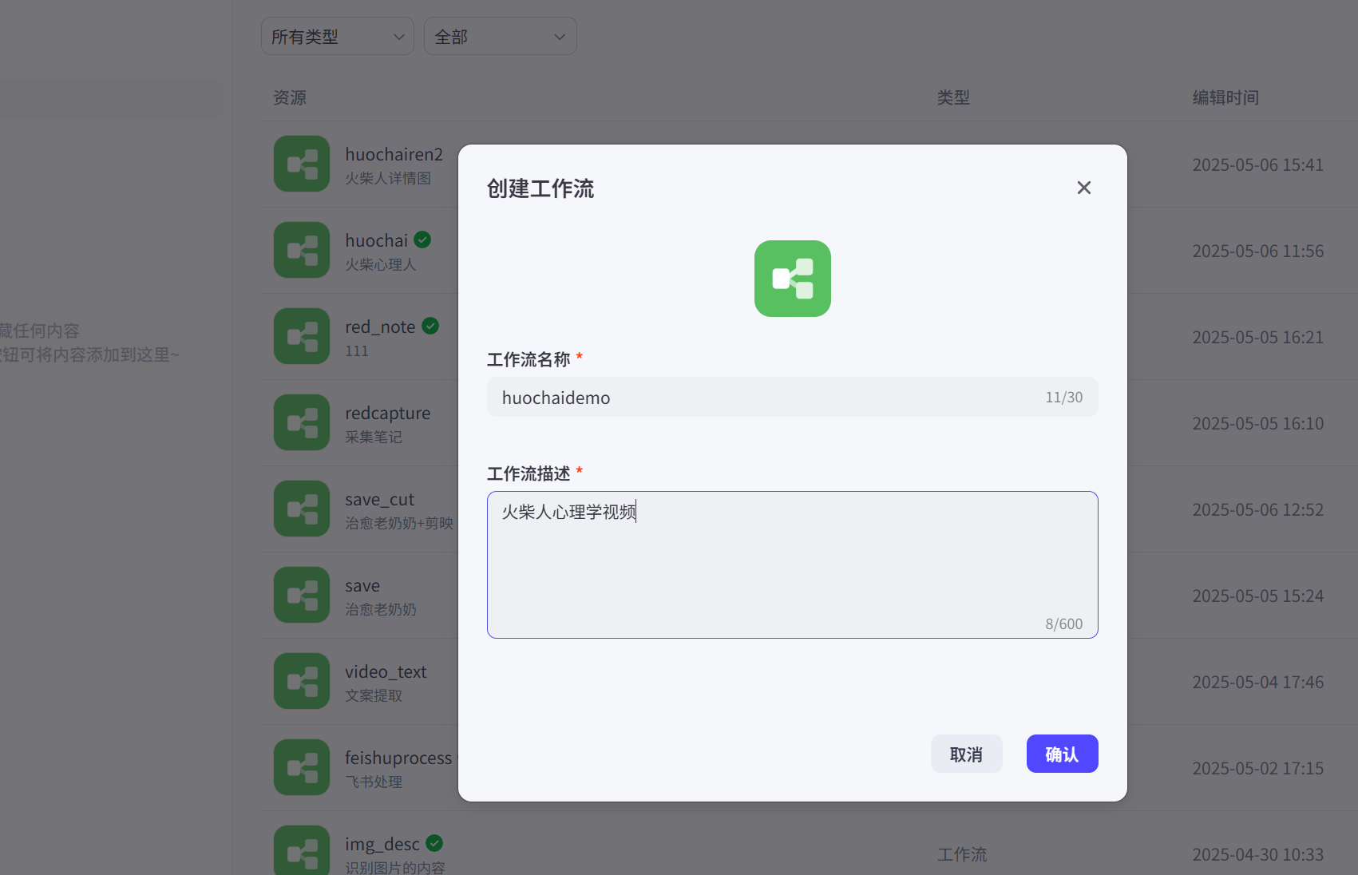Image resolution: width=1358 pixels, height=875 pixels.
Task: Open the 全部 filter dropdown
Action: [x=501, y=37]
